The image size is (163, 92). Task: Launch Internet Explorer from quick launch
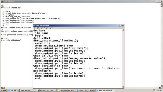(12, 90)
